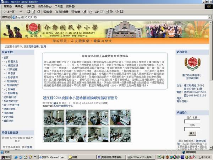Screen dimensions: 213x160
Task: Open the 偏好設定 sidebar link
Action: 9,121
